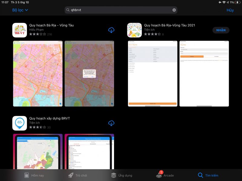The image size is (242, 181).
Task: Tap the Wi-Fi icon in the status bar
Action: [x=224, y=2]
